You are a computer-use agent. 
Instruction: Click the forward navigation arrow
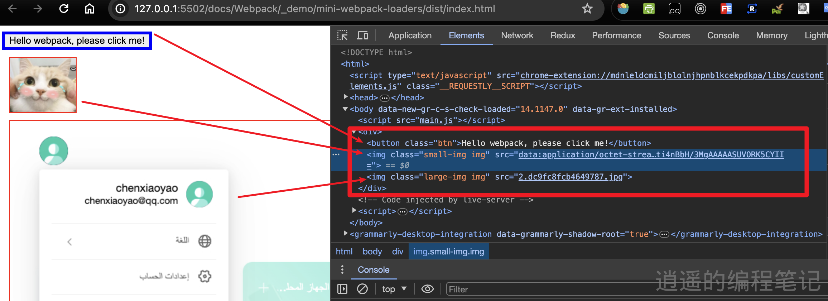tap(38, 9)
